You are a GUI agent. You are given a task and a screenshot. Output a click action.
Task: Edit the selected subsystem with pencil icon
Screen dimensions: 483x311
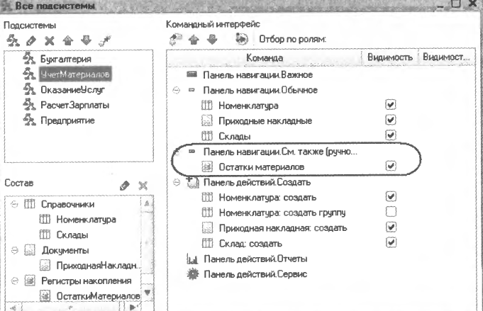click(31, 40)
